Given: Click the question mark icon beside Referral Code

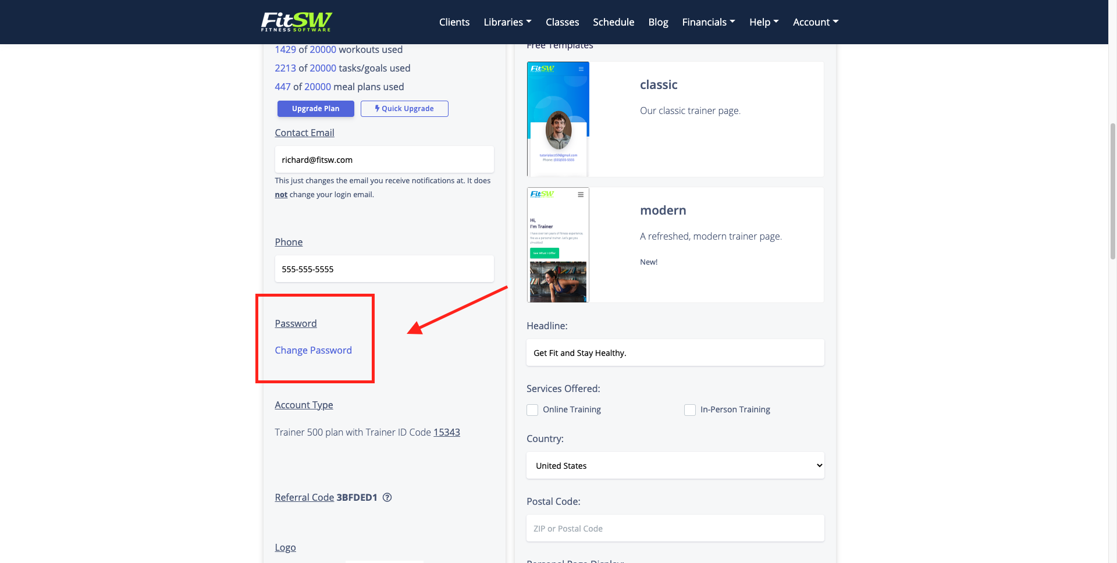Looking at the screenshot, I should [387, 497].
